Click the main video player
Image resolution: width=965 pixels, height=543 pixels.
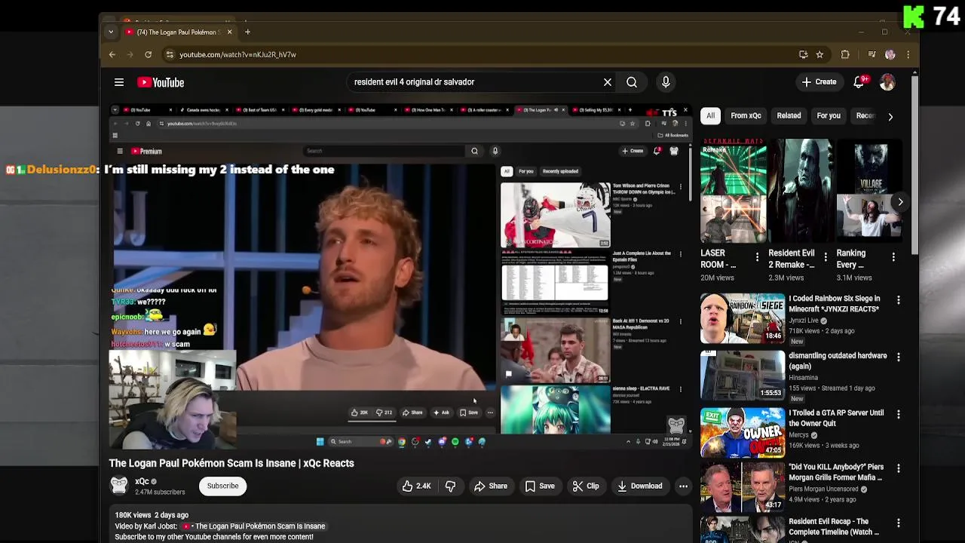pyautogui.click(x=400, y=277)
